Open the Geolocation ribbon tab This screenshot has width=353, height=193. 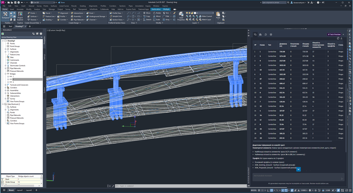[156, 9]
